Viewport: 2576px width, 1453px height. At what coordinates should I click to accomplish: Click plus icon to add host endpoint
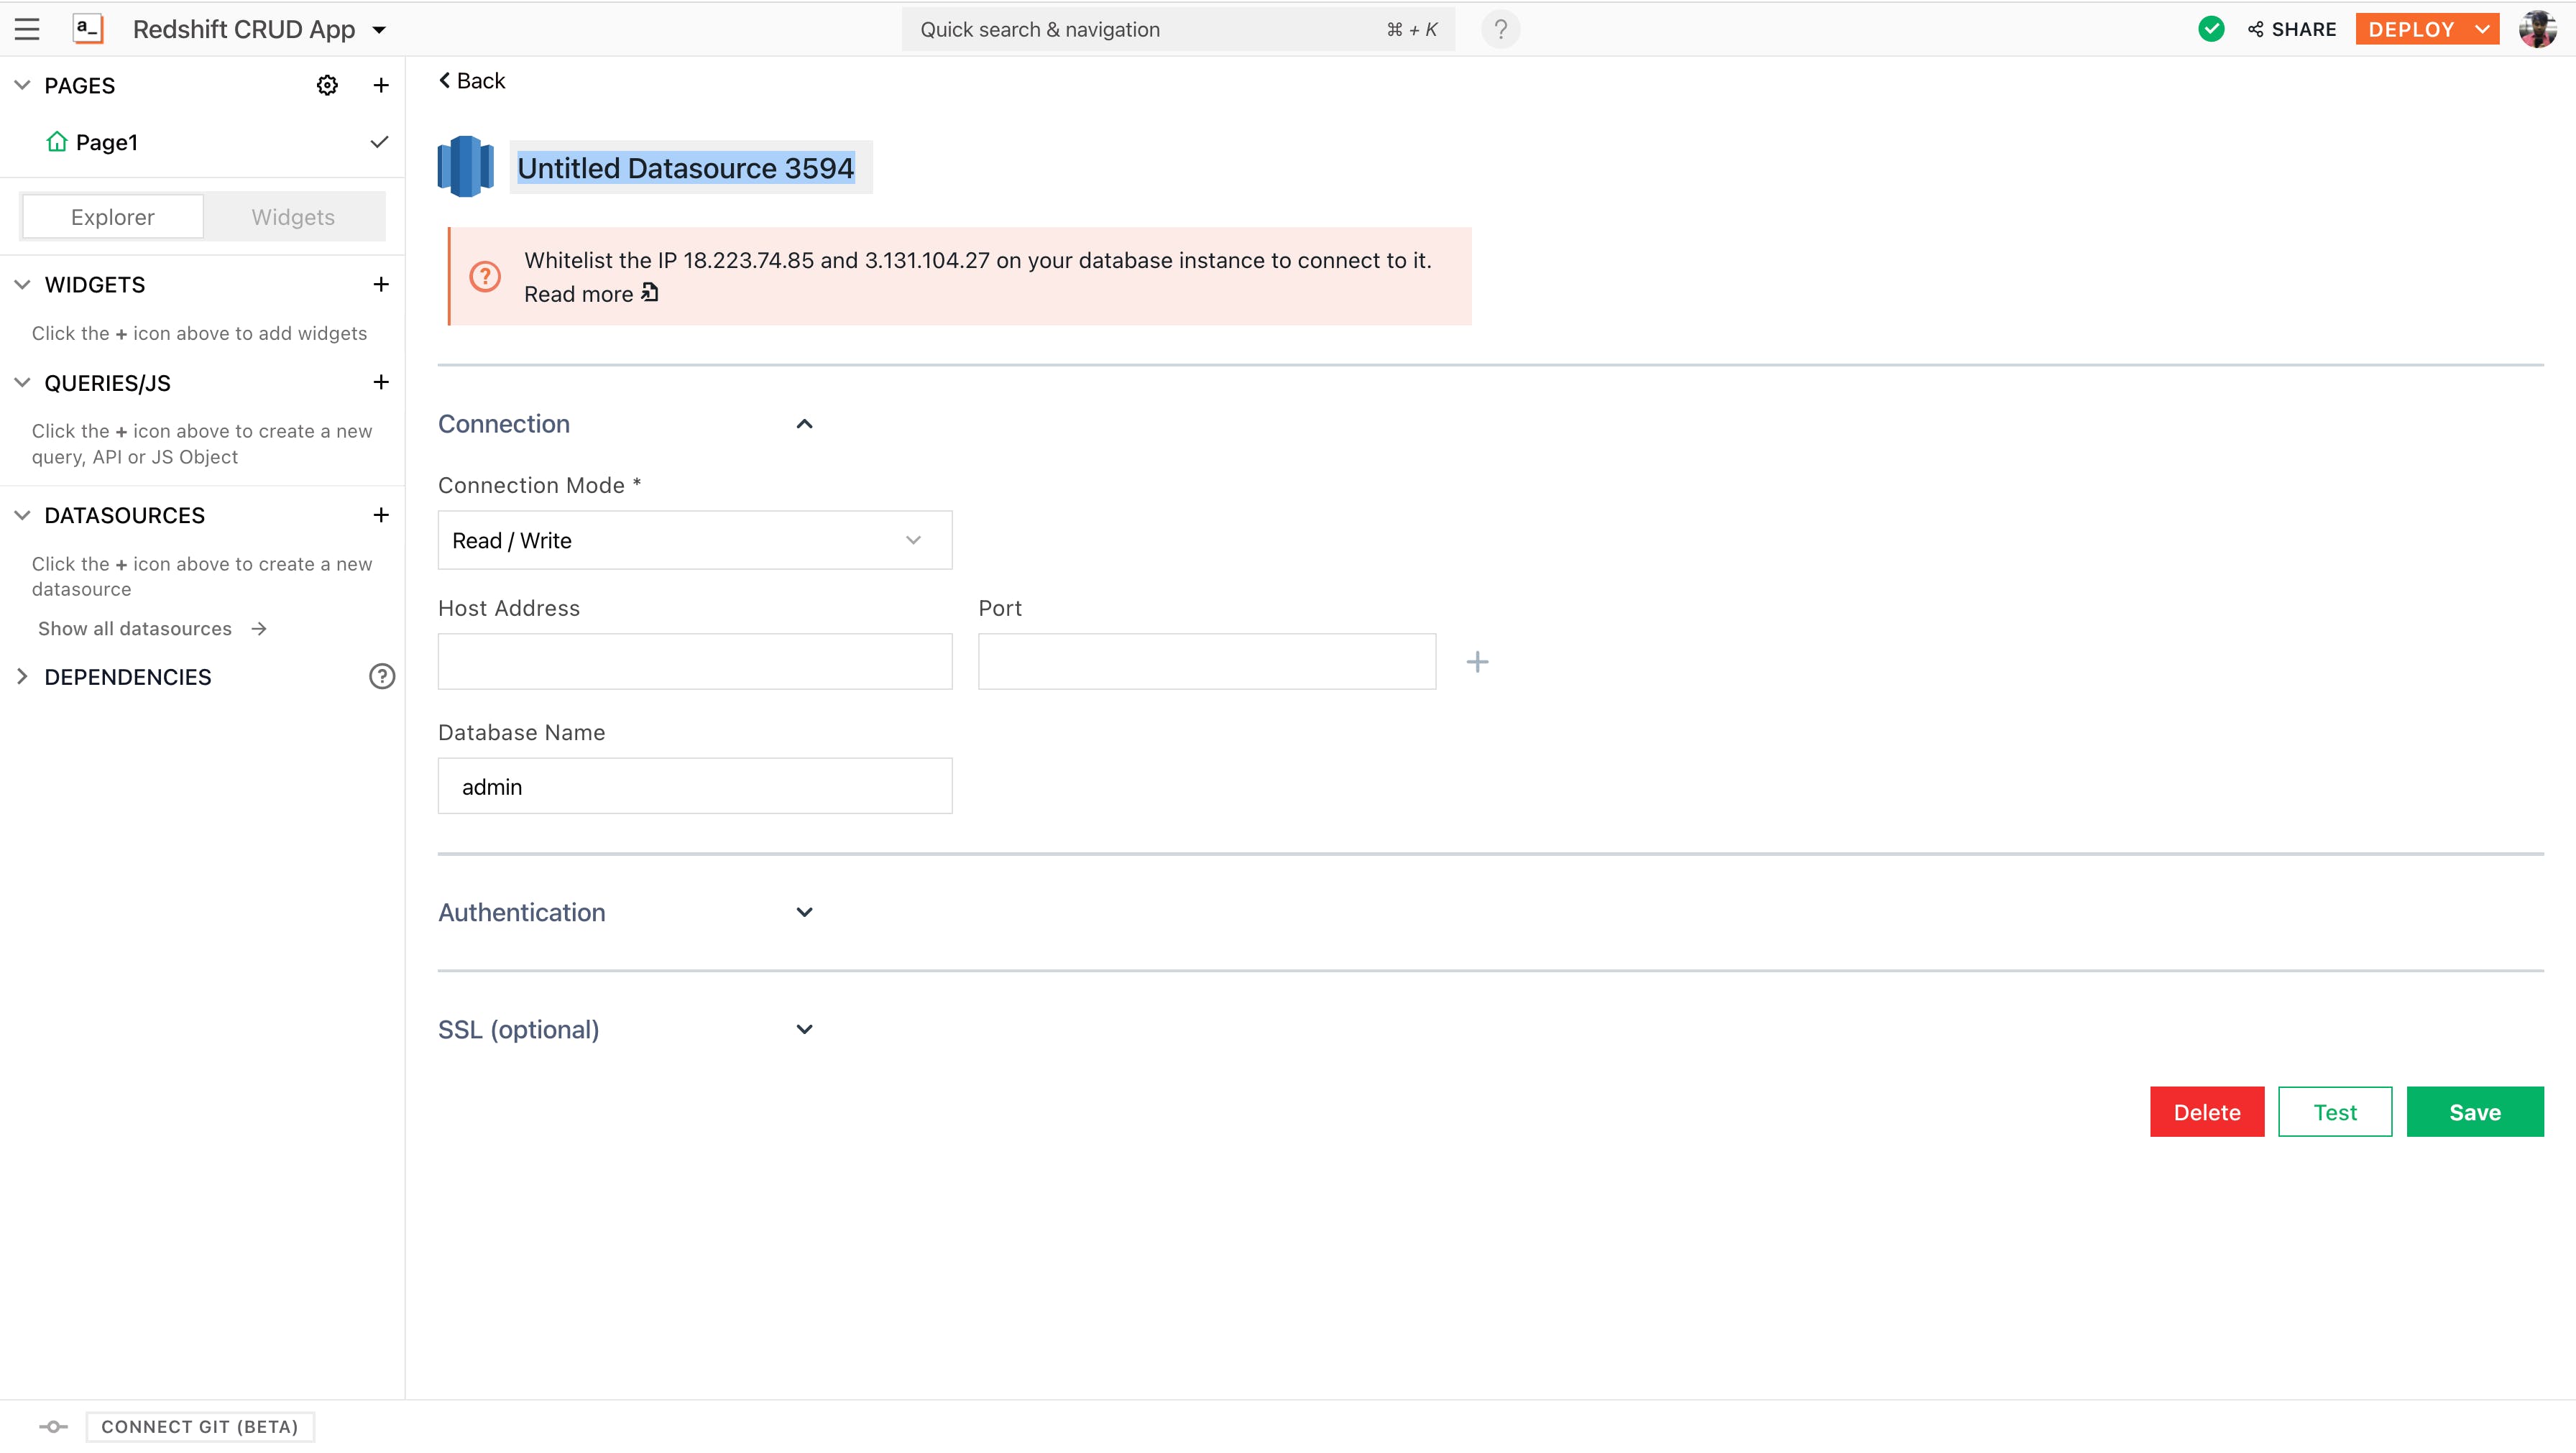pos(1477,662)
